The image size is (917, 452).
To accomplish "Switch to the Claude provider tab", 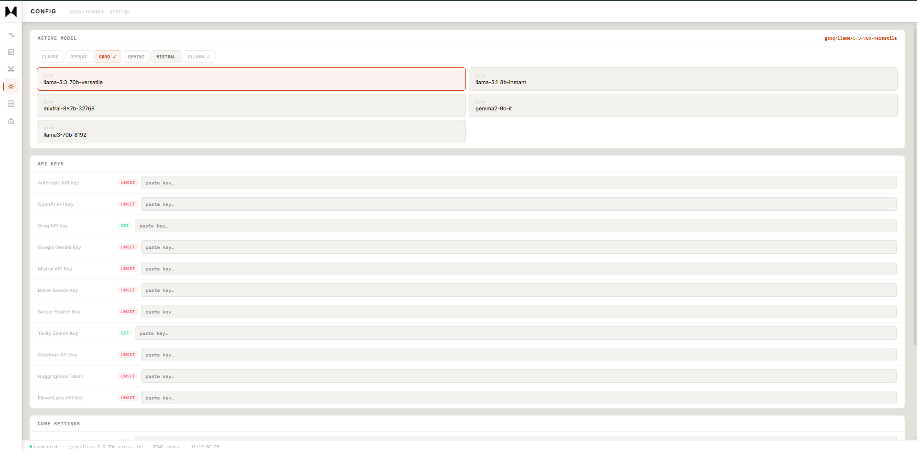I will pos(50,57).
